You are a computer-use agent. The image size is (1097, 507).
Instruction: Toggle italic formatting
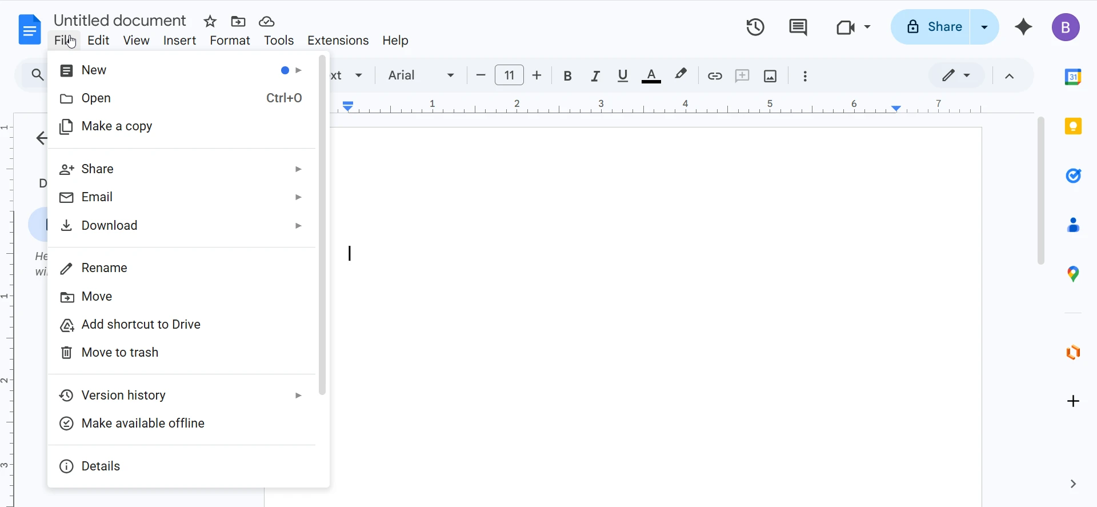(595, 76)
